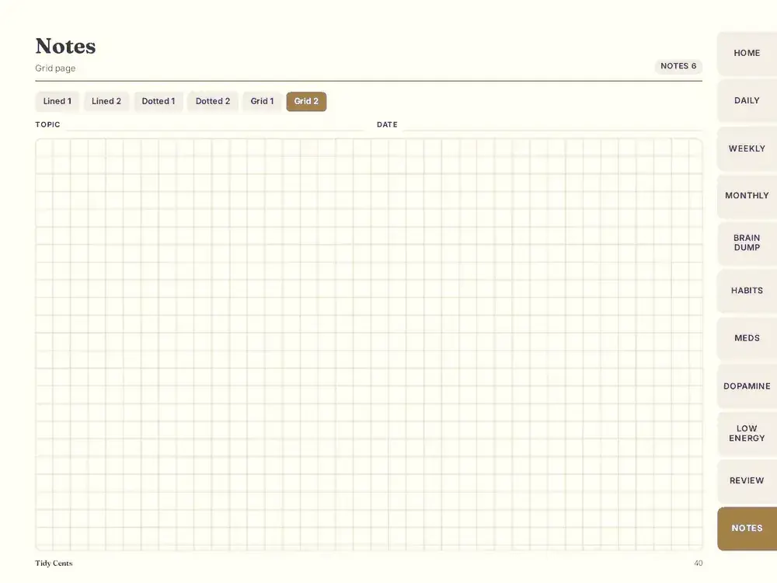Go to the Grid 1 page
Screen dimensions: 777x583
click(x=262, y=101)
